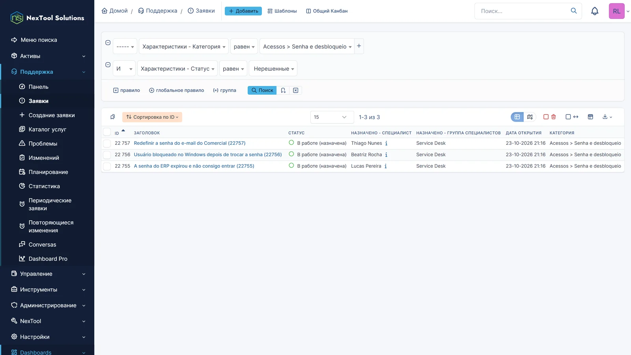This screenshot has width=631, height=355.
Task: Open the Характеристики - Категория field dropdown
Action: (x=184, y=47)
